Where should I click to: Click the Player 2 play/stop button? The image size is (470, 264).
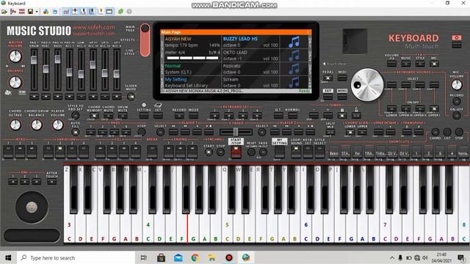310,132
